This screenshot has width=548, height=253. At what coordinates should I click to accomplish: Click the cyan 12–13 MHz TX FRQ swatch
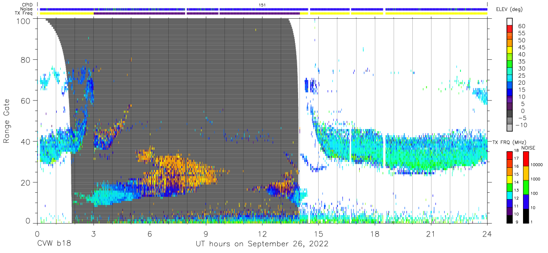pos(510,195)
